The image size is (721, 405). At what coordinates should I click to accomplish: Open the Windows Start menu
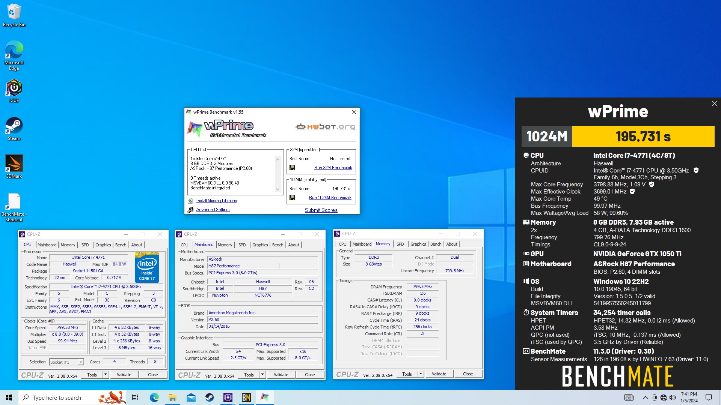click(x=9, y=397)
